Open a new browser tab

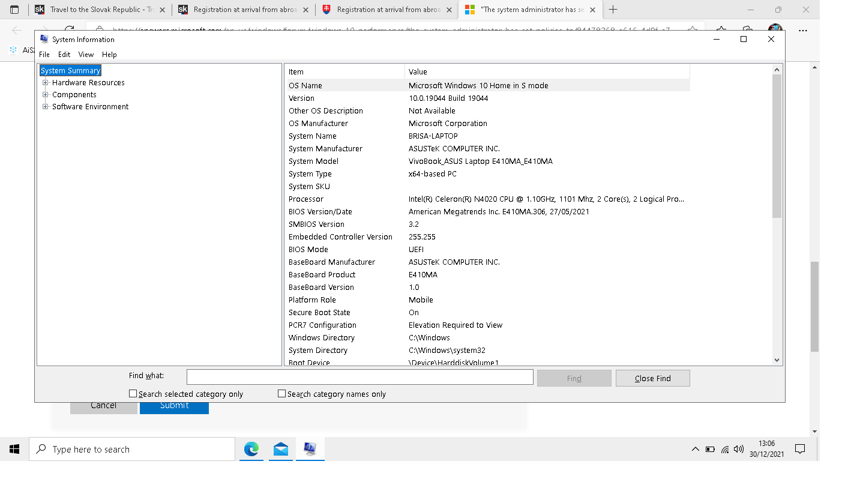613,10
